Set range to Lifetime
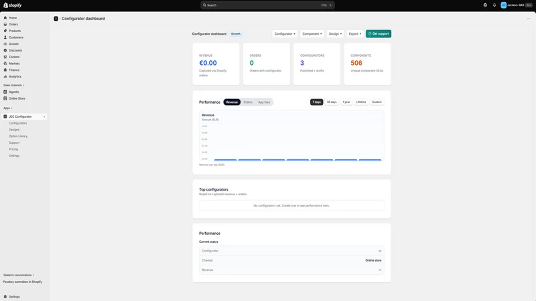536x301 pixels. click(361, 102)
